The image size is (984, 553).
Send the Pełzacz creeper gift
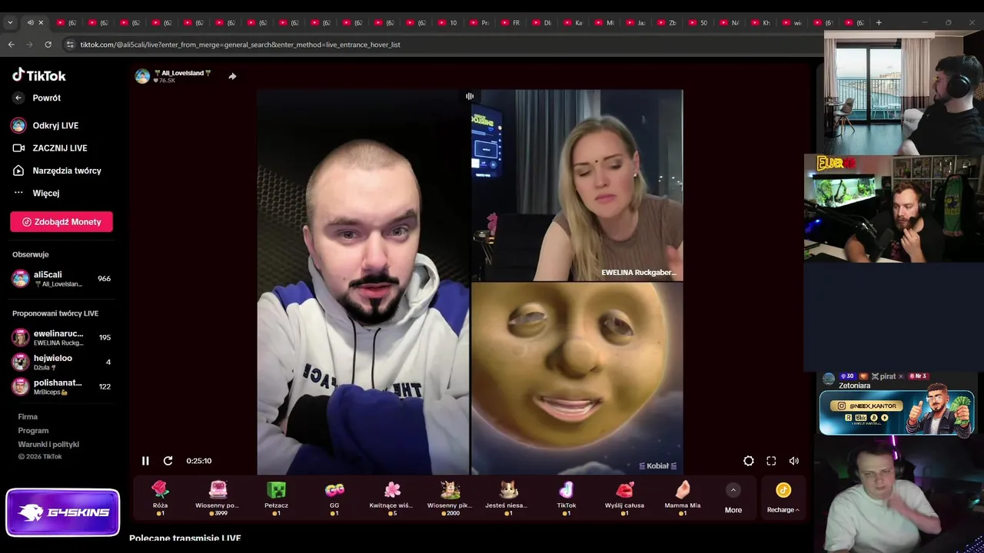pos(276,498)
